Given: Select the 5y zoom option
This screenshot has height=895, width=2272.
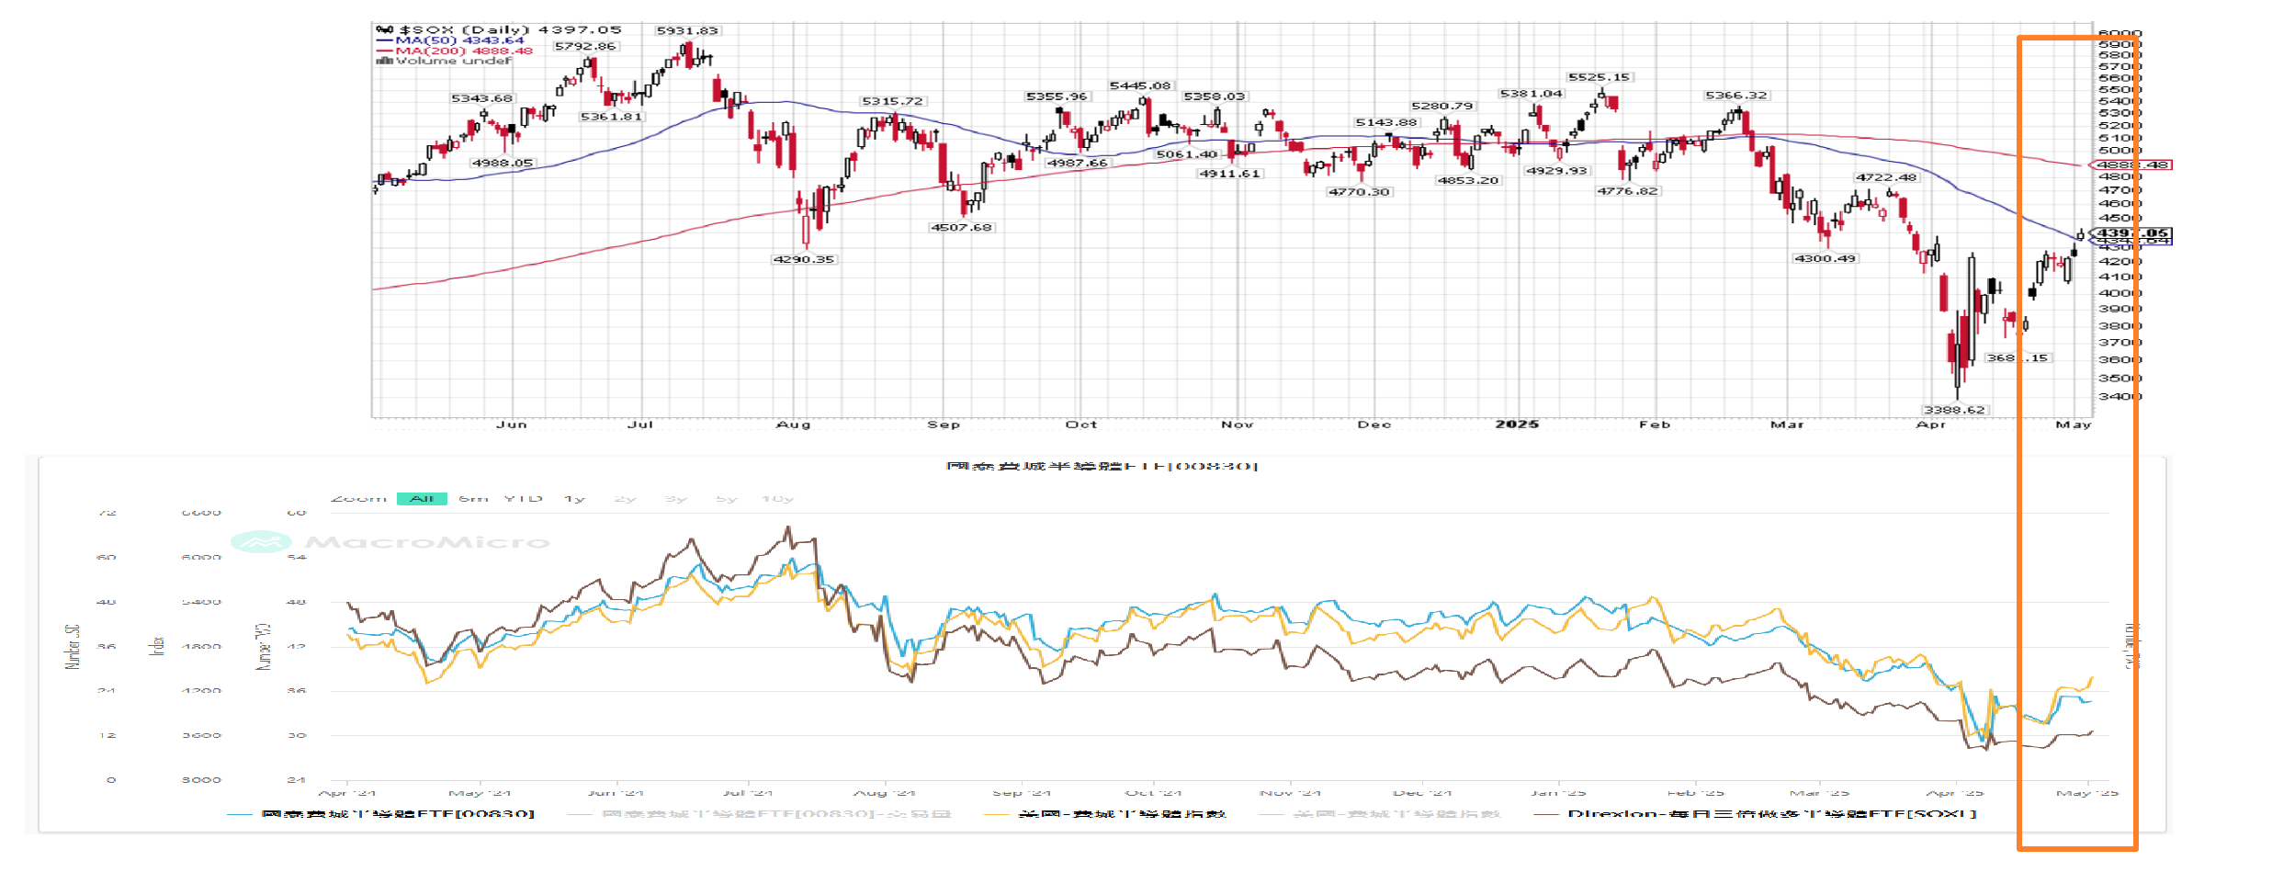Looking at the screenshot, I should pyautogui.click(x=727, y=499).
